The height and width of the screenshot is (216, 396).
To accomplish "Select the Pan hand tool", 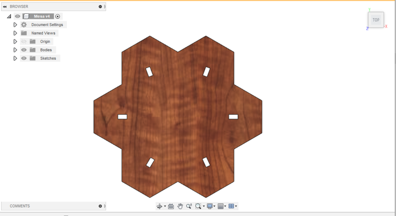I will [x=180, y=206].
